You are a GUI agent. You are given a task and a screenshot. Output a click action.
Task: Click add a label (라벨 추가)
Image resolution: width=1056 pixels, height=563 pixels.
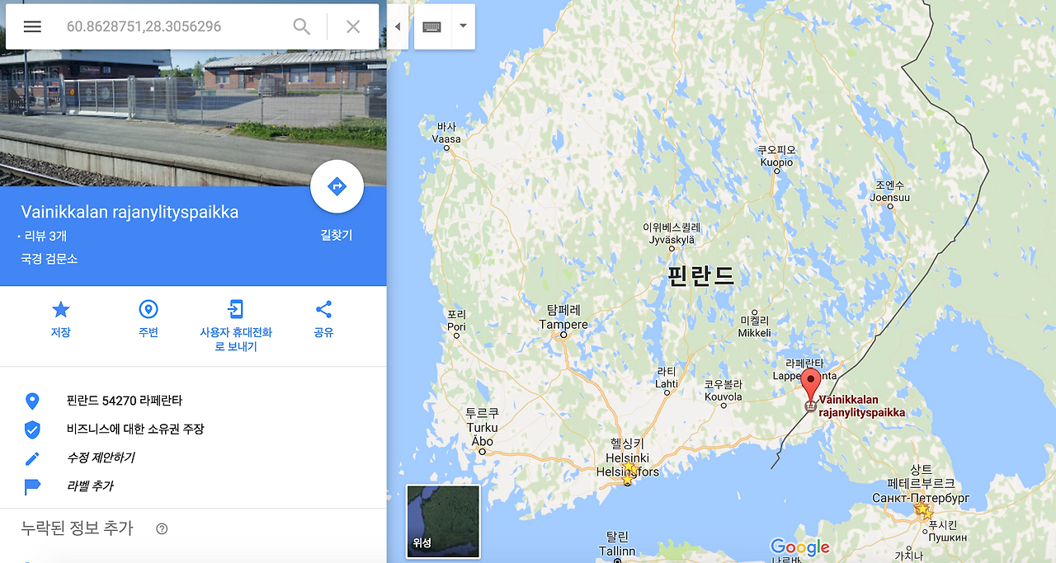click(90, 486)
